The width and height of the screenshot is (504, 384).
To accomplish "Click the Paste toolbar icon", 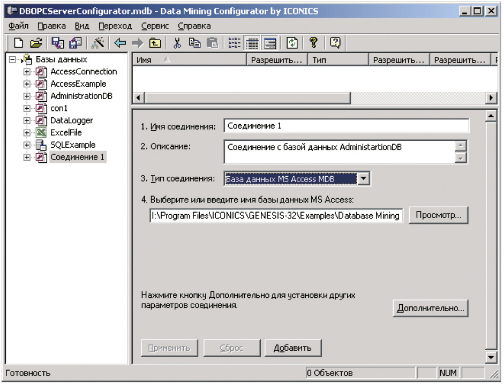I will [212, 43].
